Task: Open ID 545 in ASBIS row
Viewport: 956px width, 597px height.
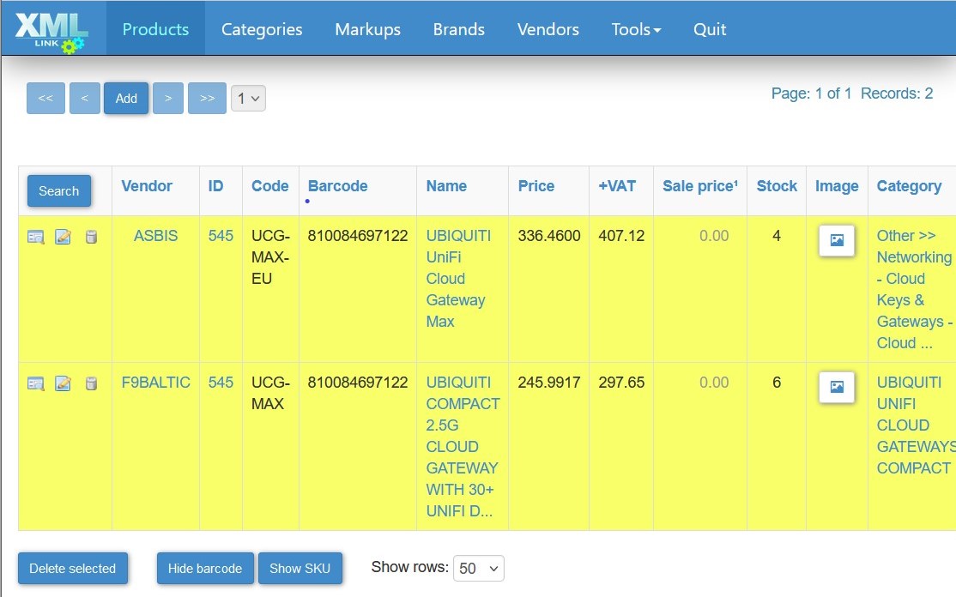Action: pos(221,236)
